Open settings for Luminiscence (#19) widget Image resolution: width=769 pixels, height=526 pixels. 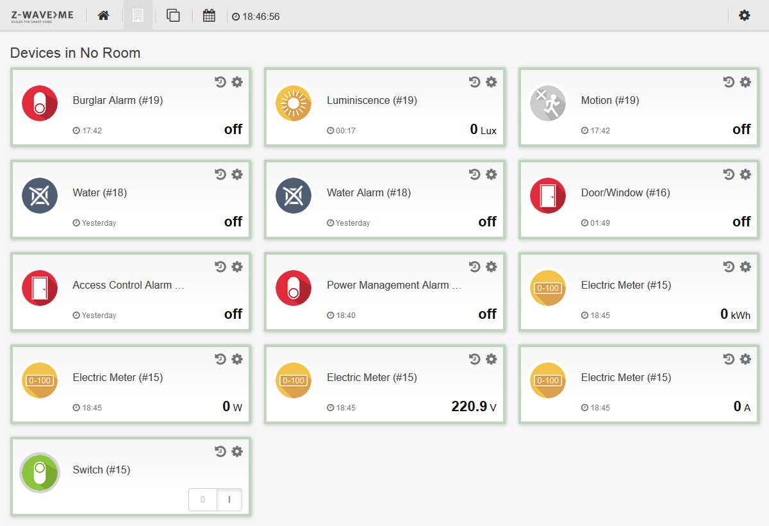point(492,82)
